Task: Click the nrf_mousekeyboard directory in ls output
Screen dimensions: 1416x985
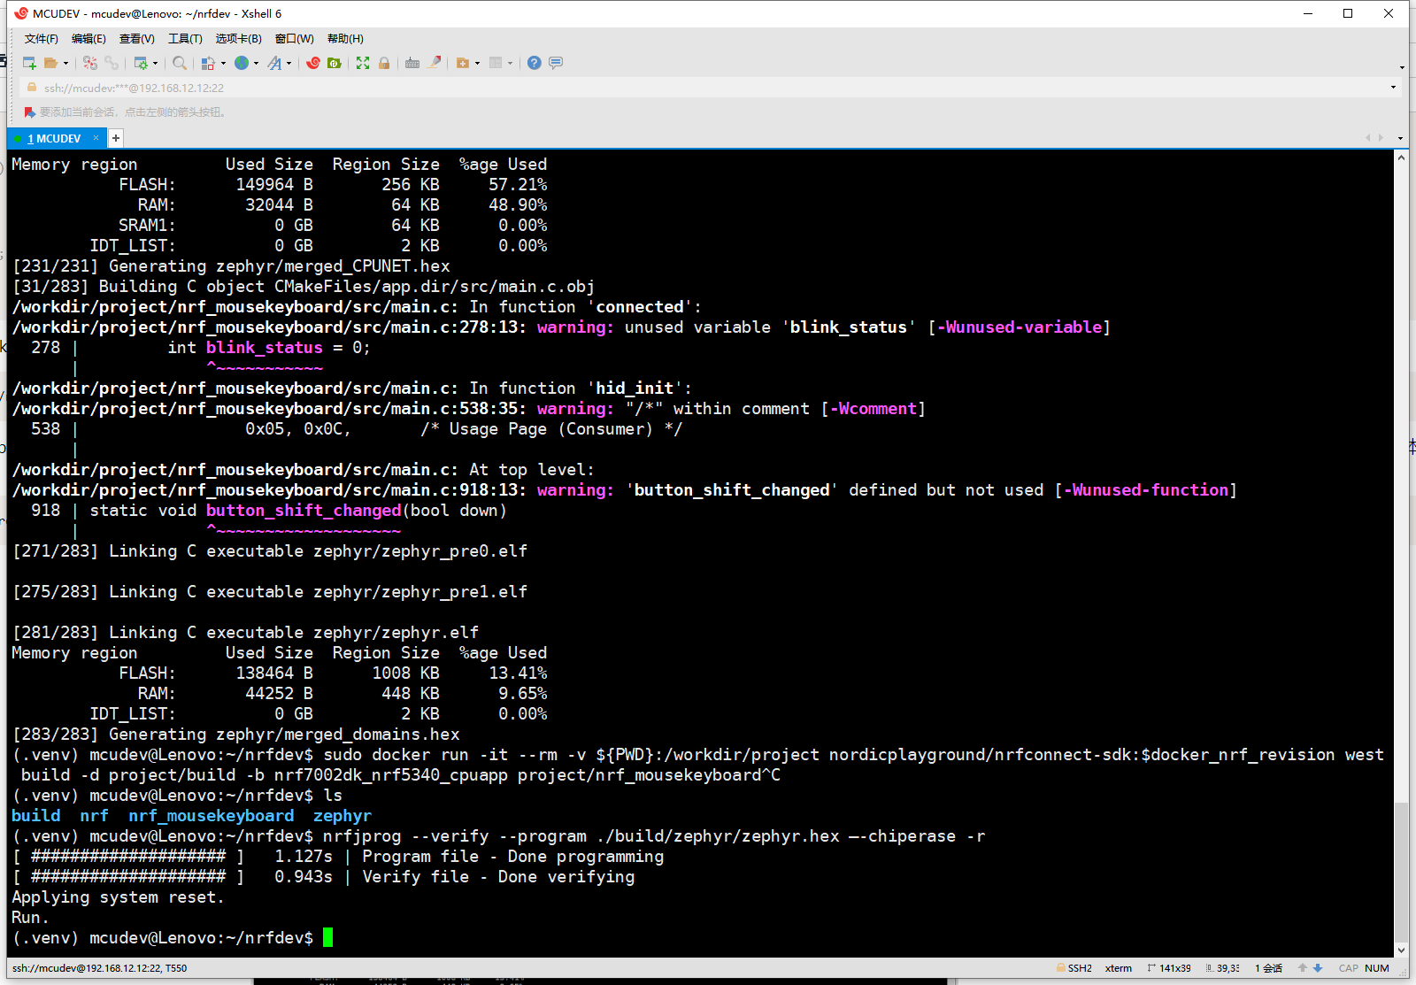Action: pos(212,816)
